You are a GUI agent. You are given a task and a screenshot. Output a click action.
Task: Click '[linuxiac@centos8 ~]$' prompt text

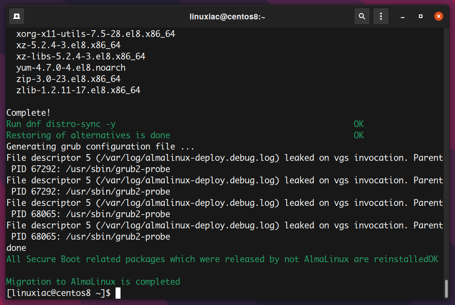tap(59, 293)
